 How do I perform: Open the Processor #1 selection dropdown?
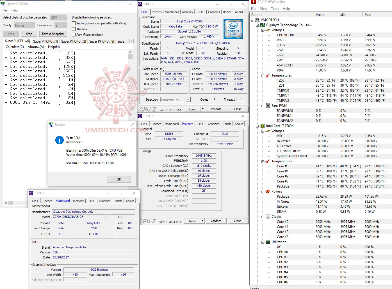[x=176, y=100]
